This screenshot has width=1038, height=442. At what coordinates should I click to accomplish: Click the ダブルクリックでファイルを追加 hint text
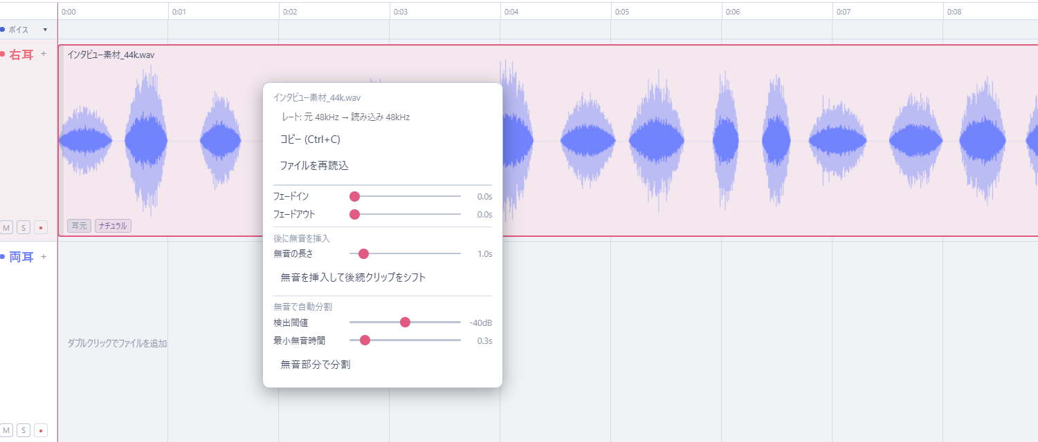coord(117,343)
